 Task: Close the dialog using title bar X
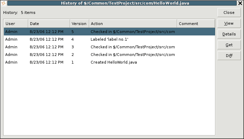pyautogui.click(x=240, y=3)
